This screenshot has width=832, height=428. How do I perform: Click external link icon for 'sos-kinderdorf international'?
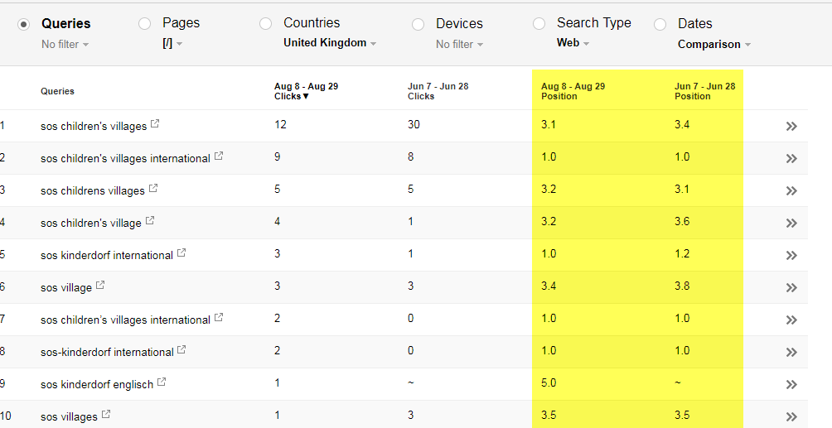click(x=181, y=351)
